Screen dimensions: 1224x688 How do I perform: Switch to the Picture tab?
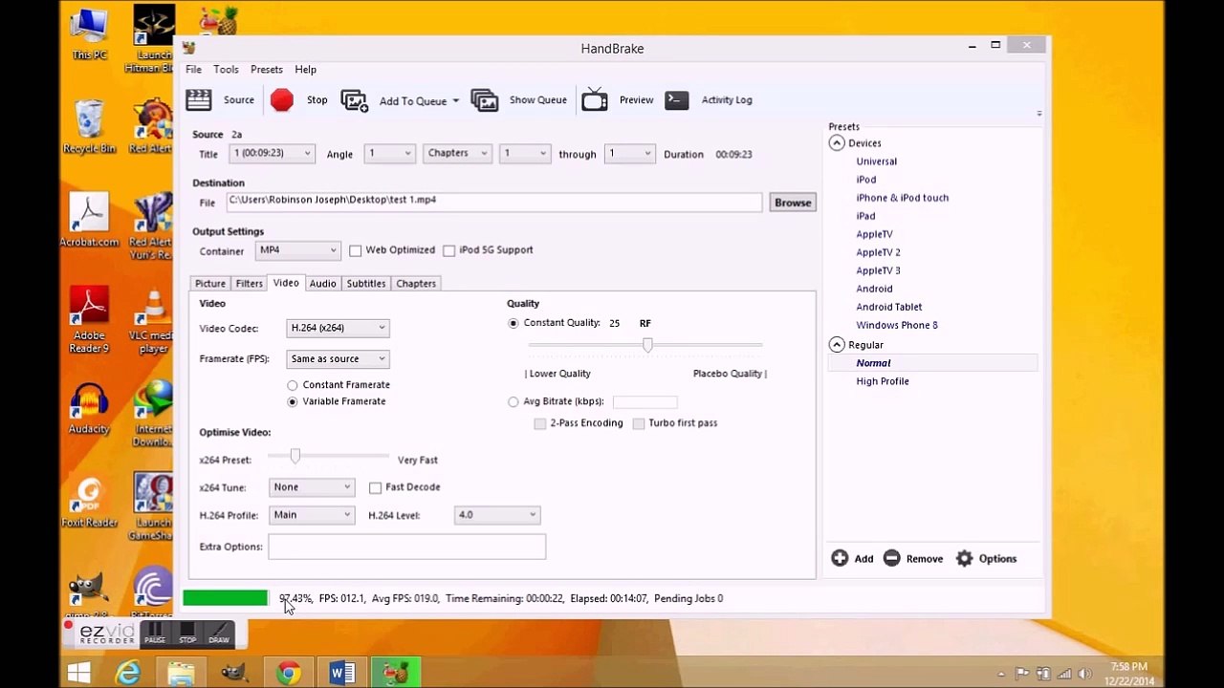point(210,284)
